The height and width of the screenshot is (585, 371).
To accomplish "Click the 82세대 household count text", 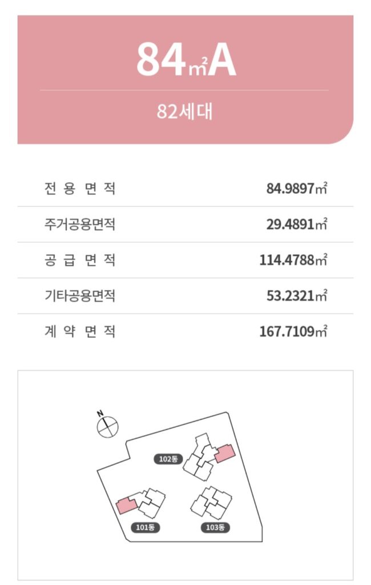I will pyautogui.click(x=184, y=111).
